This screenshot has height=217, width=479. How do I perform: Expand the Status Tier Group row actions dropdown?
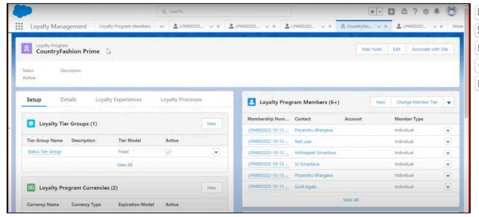click(x=216, y=152)
